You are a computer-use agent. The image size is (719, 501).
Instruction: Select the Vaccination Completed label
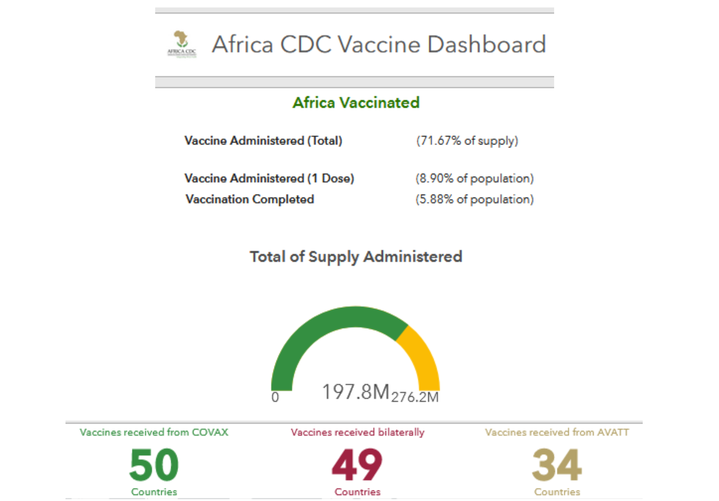point(250,199)
